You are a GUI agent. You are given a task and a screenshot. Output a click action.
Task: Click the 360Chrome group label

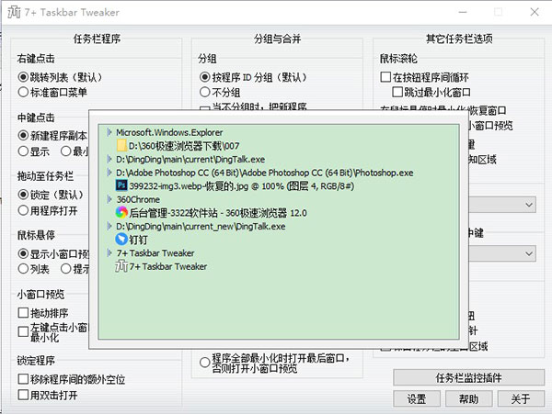pos(138,199)
